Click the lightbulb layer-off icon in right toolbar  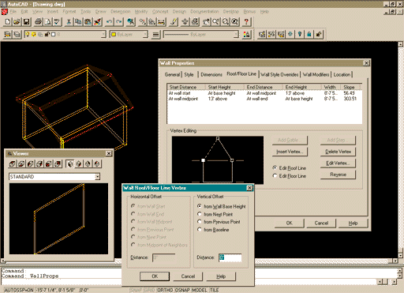click(x=300, y=34)
